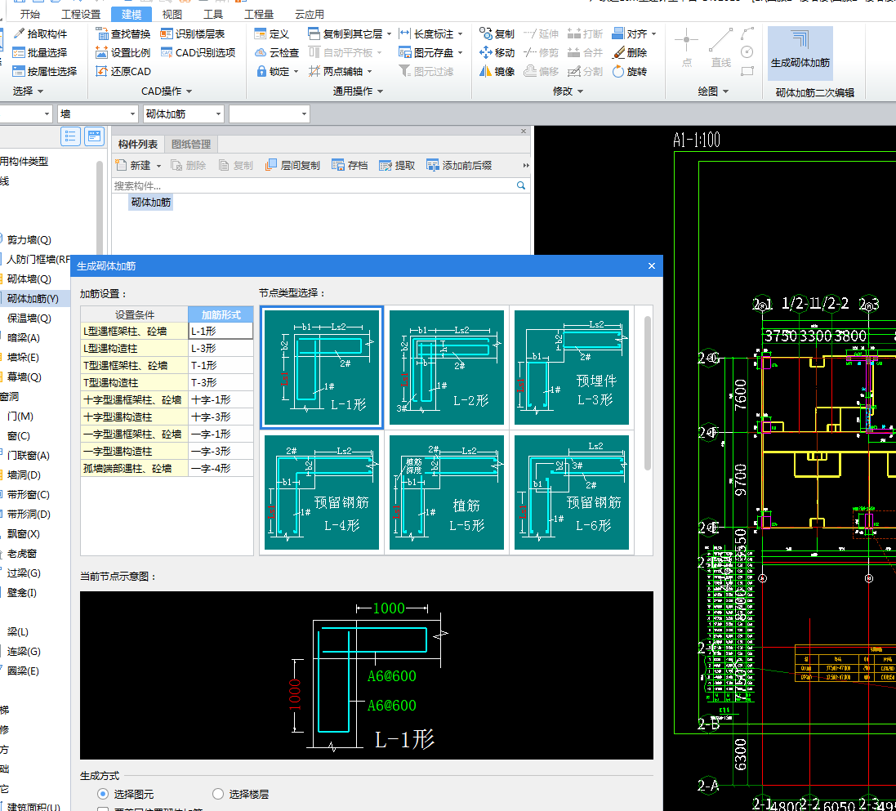Click the node type list scrollbar

click(648, 393)
